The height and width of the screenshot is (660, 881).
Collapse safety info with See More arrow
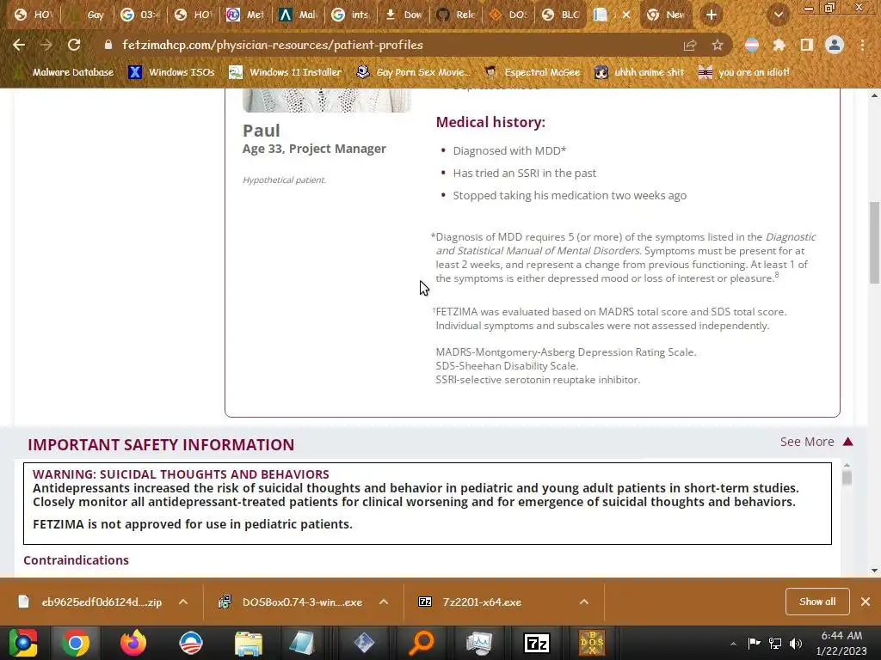(x=816, y=442)
